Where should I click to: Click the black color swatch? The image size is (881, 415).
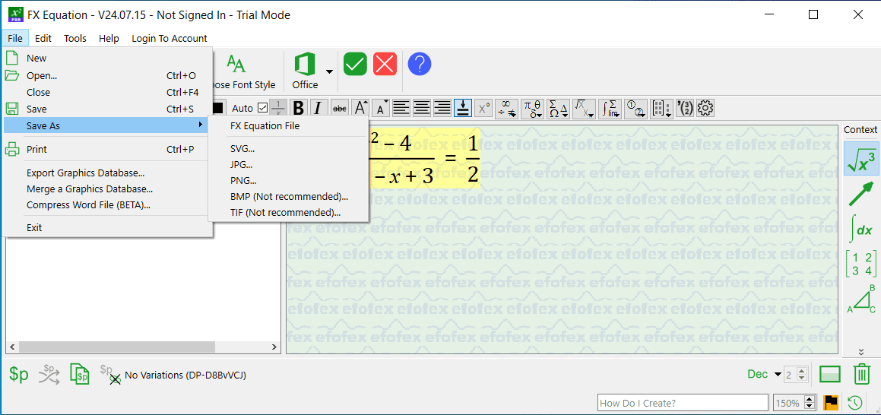pyautogui.click(x=218, y=108)
